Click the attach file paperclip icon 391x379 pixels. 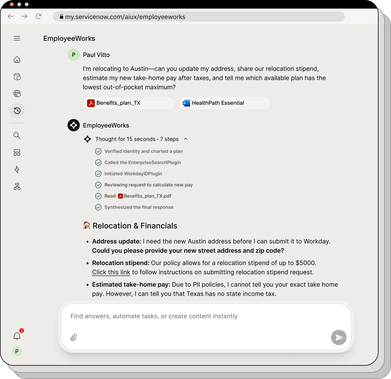(74, 338)
